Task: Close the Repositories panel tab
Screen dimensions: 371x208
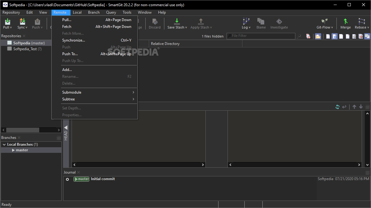Action: 24,36
